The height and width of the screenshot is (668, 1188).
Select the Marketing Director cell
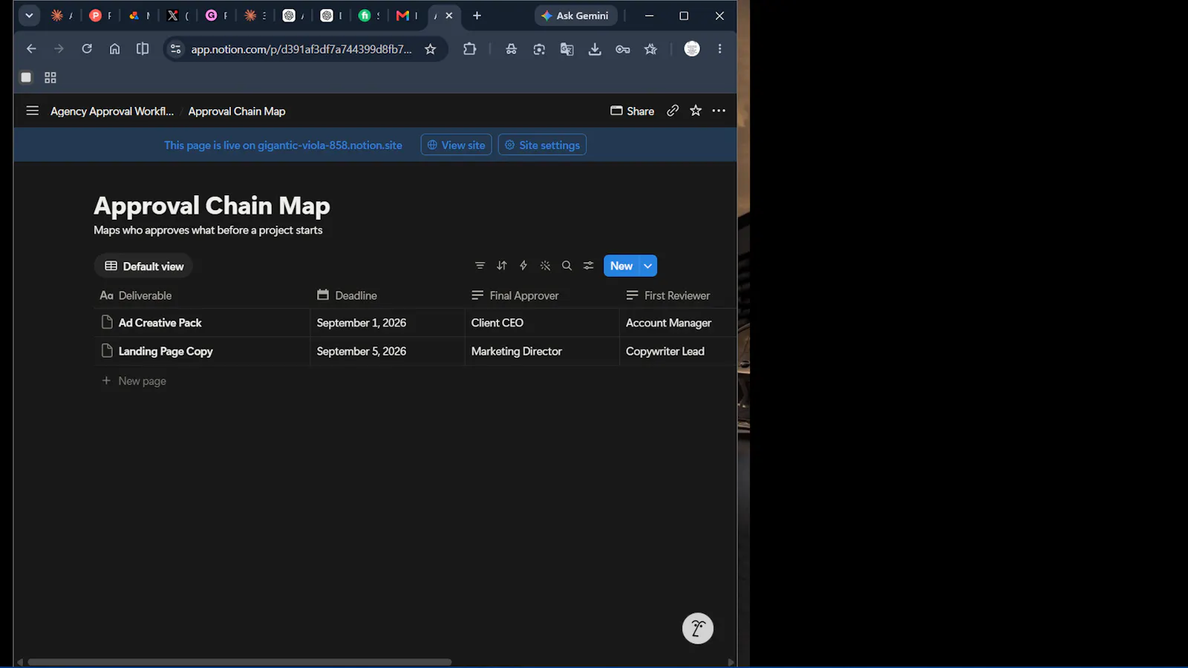(542, 351)
